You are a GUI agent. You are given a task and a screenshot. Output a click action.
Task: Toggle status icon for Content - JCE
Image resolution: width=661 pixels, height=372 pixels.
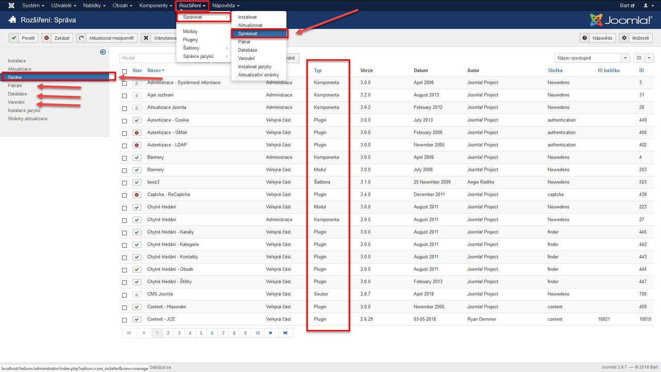tap(137, 319)
